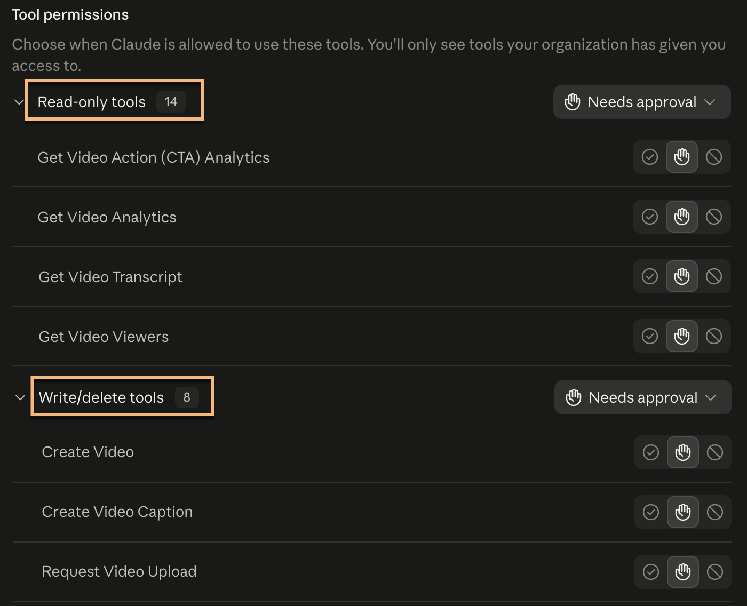The height and width of the screenshot is (606, 747).
Task: Always allow the Get Video Transcript tool
Action: (650, 277)
